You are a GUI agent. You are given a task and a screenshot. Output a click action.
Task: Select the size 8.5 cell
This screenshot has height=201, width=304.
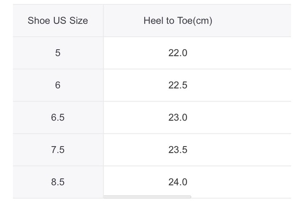[58, 182]
